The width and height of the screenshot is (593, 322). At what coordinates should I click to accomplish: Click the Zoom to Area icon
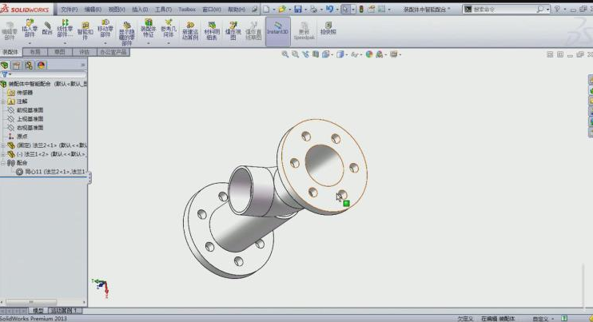pyautogui.click(x=295, y=54)
